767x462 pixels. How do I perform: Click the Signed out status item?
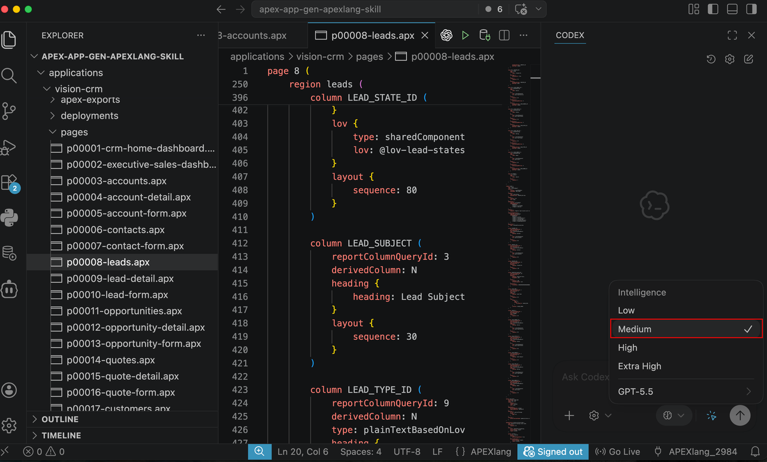pyautogui.click(x=553, y=452)
